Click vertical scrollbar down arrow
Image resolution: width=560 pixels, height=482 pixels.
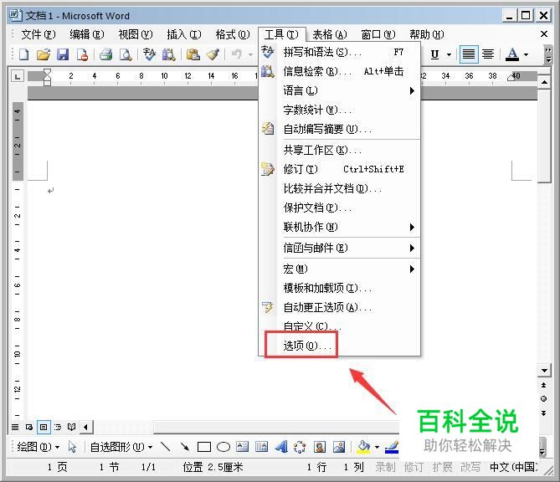pos(544,371)
